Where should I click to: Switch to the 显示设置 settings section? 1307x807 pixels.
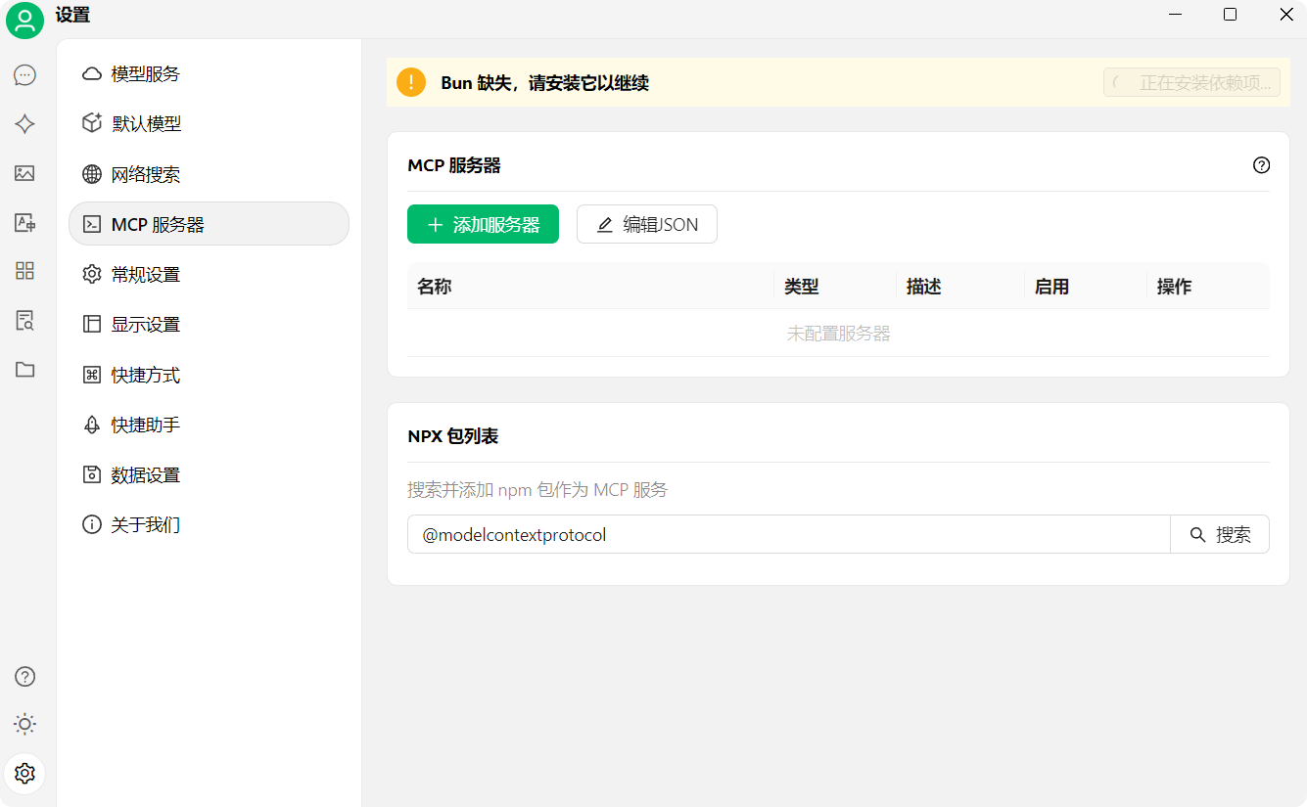pyautogui.click(x=142, y=324)
